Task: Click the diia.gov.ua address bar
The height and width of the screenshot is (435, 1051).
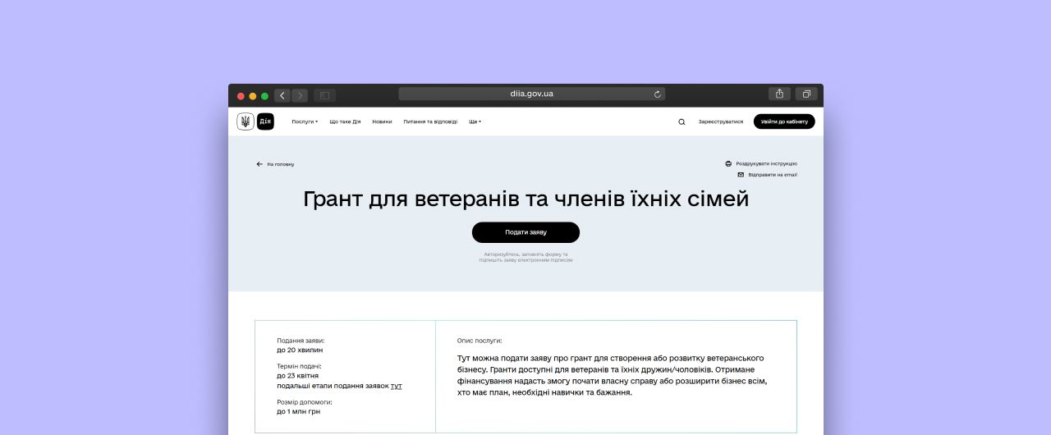Action: coord(531,94)
